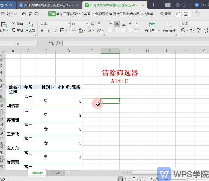209x181 pixels.
Task: Switch to the 数据 ribbon tab
Action: click(x=87, y=14)
